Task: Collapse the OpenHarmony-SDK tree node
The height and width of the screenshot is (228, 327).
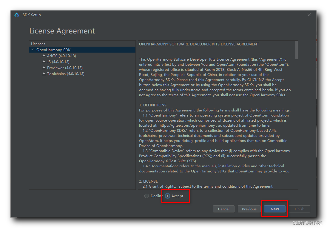Action: (33, 50)
